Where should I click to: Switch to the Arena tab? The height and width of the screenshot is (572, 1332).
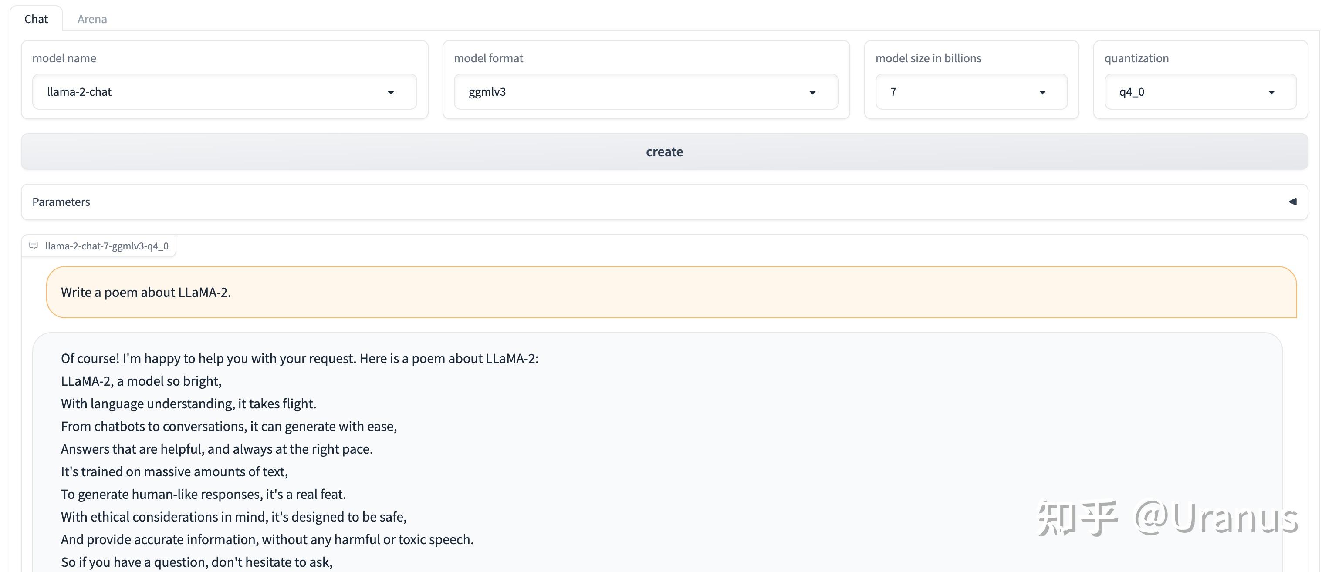92,19
